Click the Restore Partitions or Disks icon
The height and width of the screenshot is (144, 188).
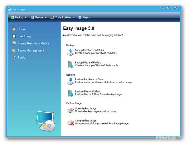point(70,81)
